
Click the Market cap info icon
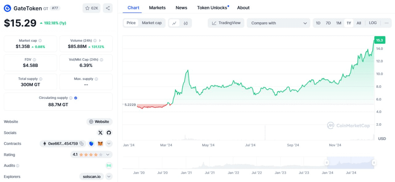40,41
